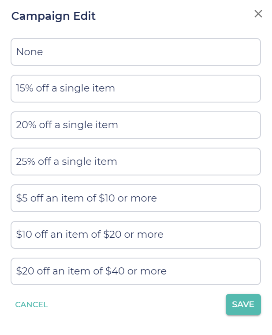Remove the discount by choosing None
Screen dimensions: 272x335
pos(136,52)
